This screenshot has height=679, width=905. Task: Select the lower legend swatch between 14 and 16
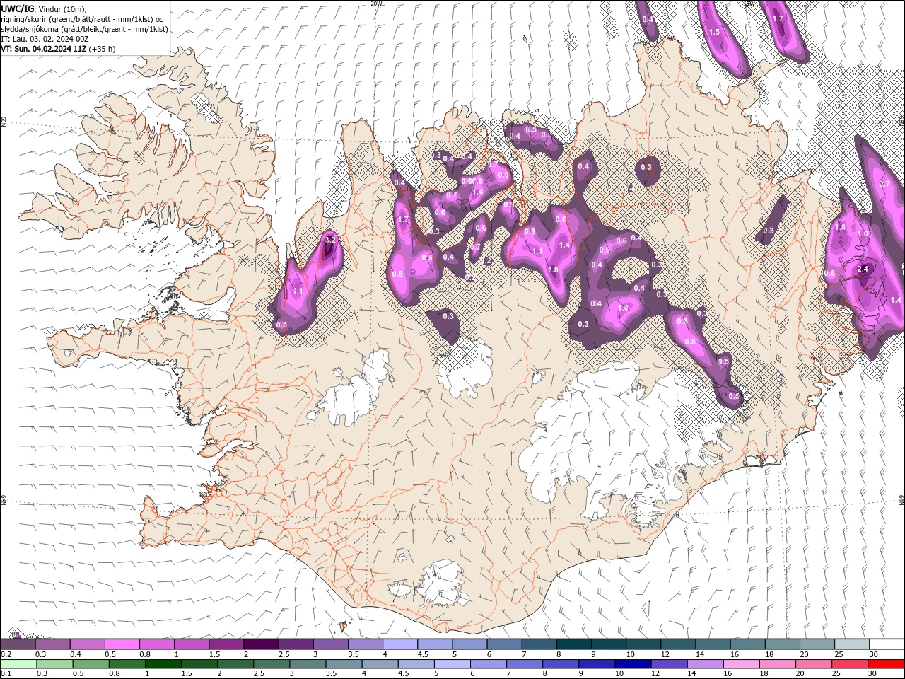click(x=704, y=664)
